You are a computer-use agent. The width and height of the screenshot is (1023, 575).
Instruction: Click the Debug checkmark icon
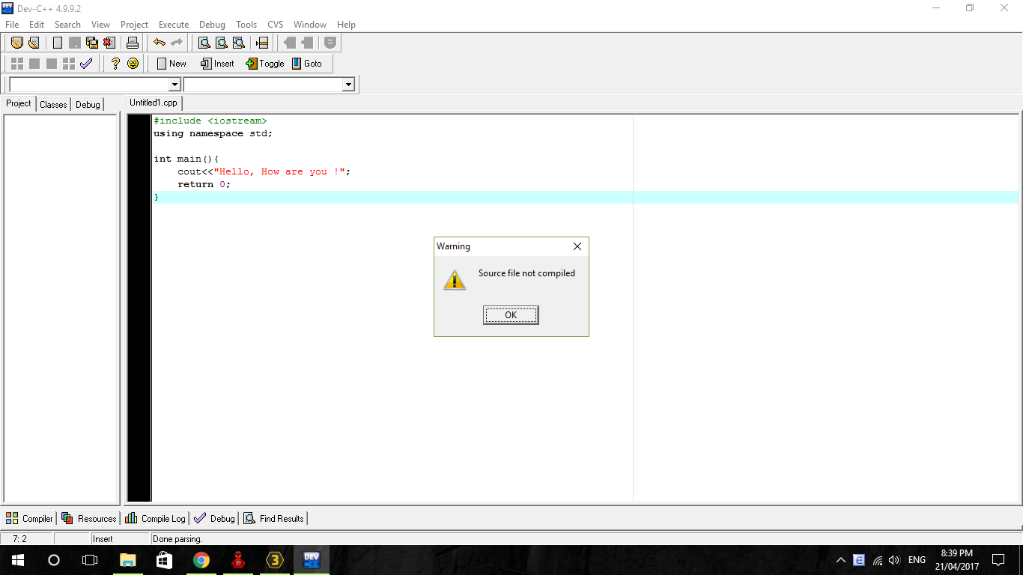pos(86,64)
